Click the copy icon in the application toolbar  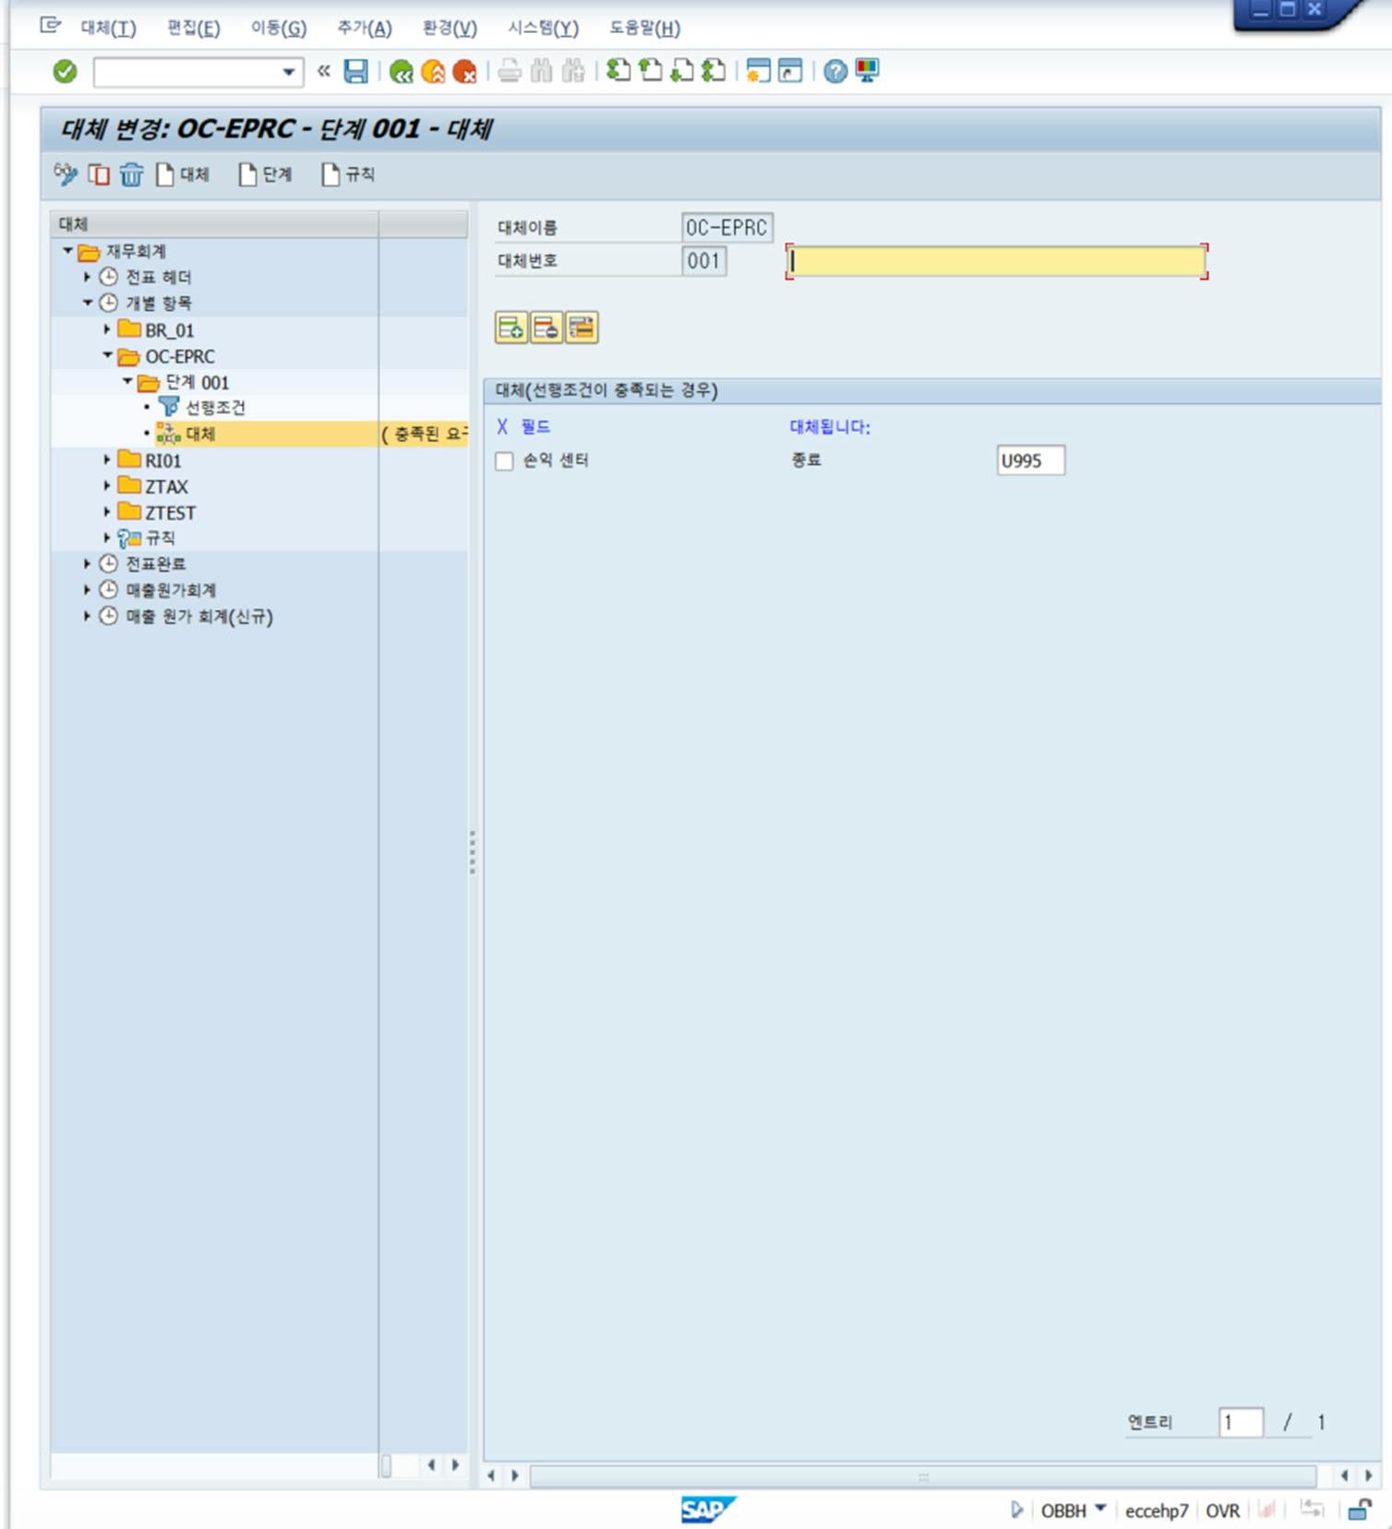(x=99, y=174)
